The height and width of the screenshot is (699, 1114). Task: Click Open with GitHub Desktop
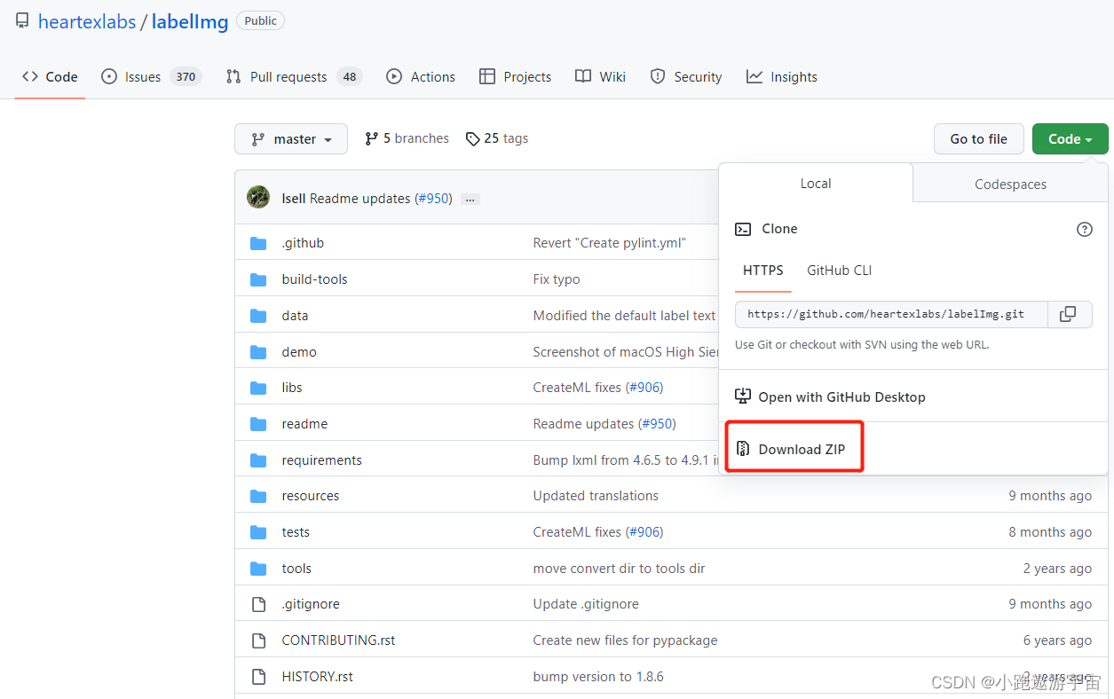(831, 397)
